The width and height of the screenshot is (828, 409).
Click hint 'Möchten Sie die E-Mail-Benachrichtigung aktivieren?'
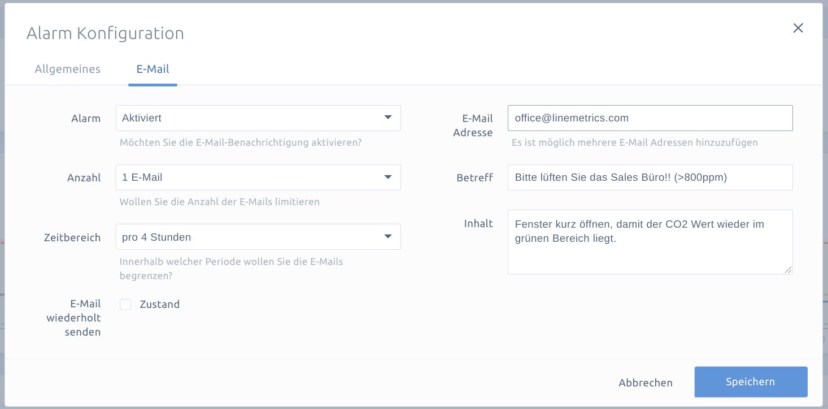(x=241, y=142)
